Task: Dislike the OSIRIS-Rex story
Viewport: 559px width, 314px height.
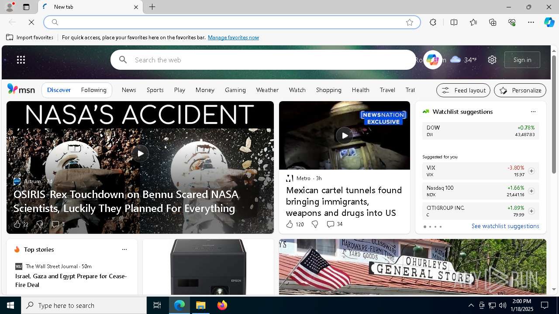Action: click(39, 224)
